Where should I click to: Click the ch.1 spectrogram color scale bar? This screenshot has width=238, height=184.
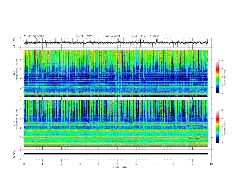pyautogui.click(x=218, y=77)
